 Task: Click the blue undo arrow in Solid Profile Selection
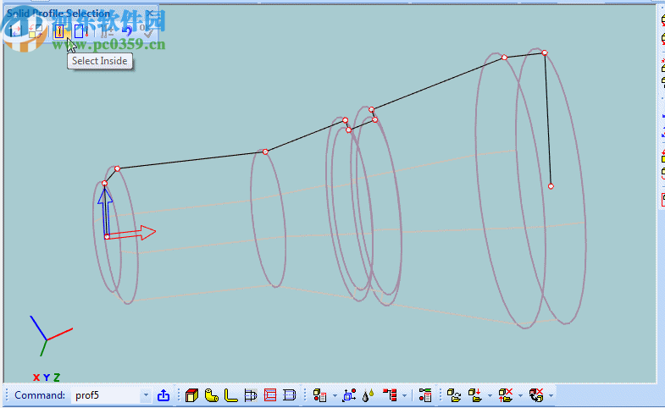pos(127,31)
